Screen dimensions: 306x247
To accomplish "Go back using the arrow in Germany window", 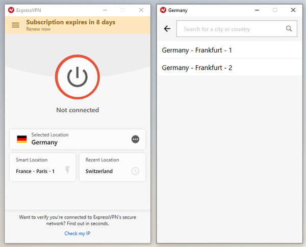I will [x=167, y=29].
